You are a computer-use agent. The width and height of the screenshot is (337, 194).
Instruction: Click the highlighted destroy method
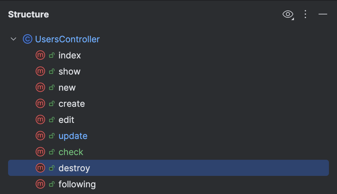[x=74, y=168]
